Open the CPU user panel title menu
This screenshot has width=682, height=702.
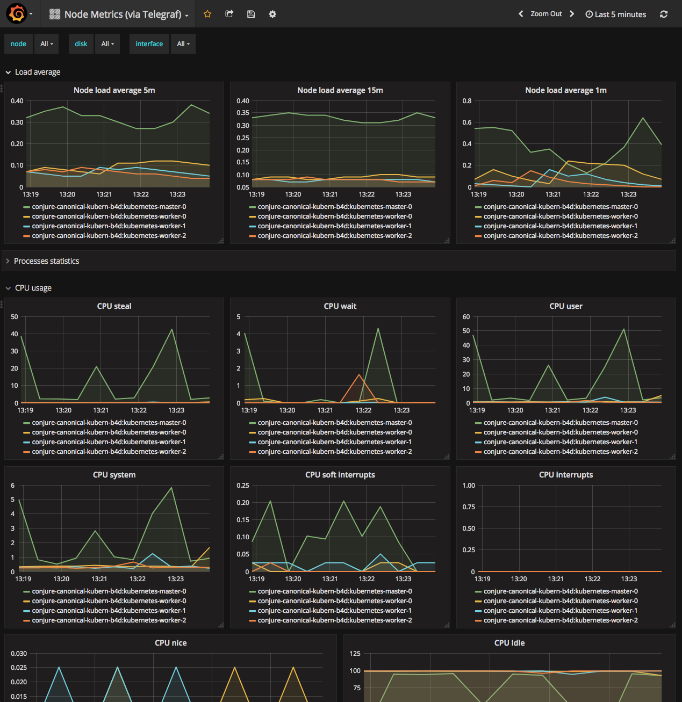click(565, 306)
